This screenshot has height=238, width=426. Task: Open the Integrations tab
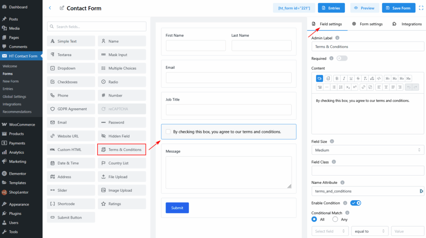(407, 24)
